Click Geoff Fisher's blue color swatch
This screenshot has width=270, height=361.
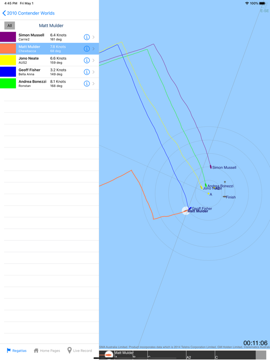[x=8, y=72]
